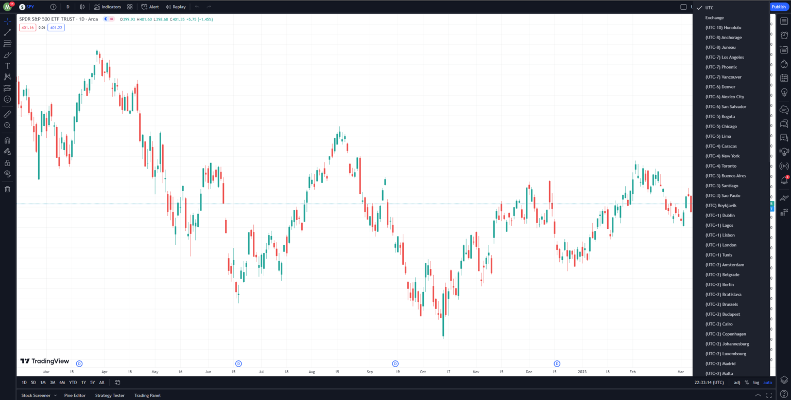Toggle magnet mode for drawings
This screenshot has width=791, height=400.
coord(7,139)
